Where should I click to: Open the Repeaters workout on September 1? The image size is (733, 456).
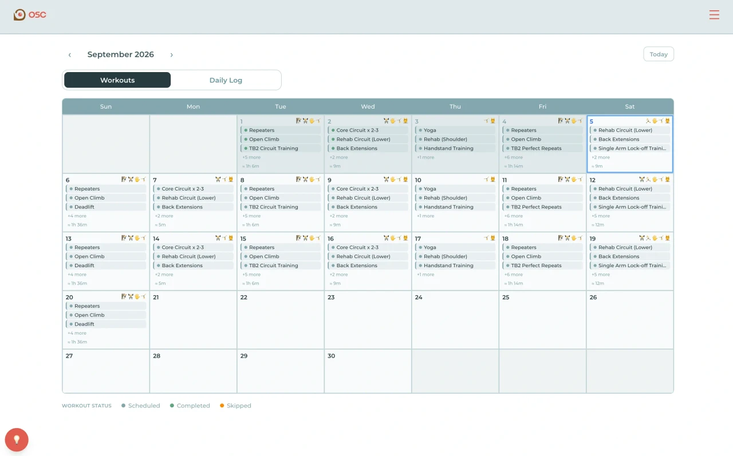[x=281, y=130]
